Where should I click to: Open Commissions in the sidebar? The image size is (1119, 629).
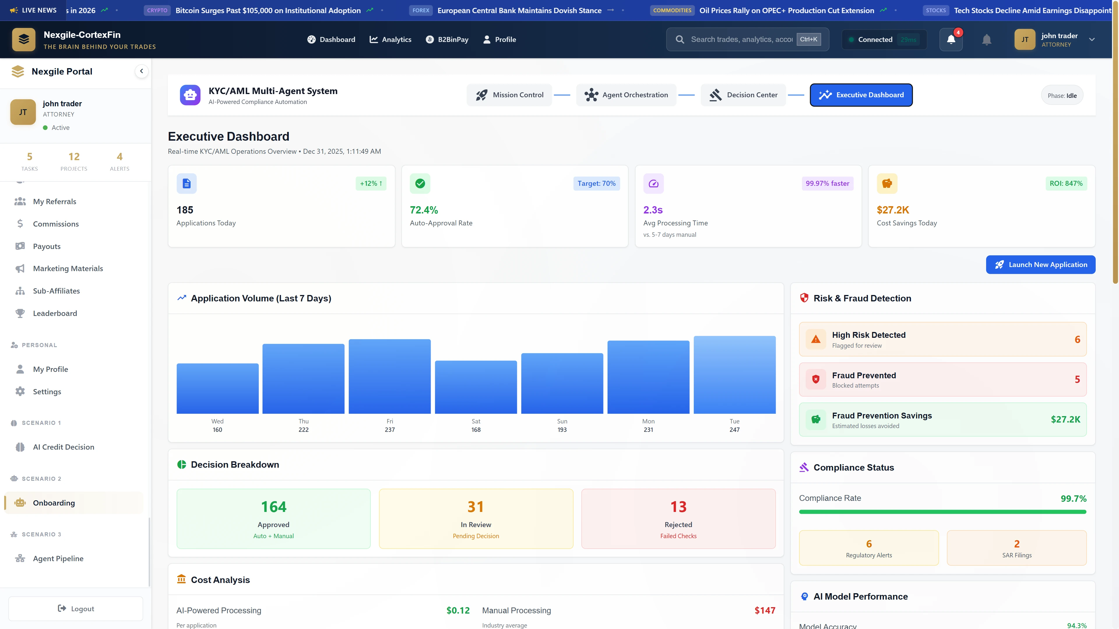55,224
